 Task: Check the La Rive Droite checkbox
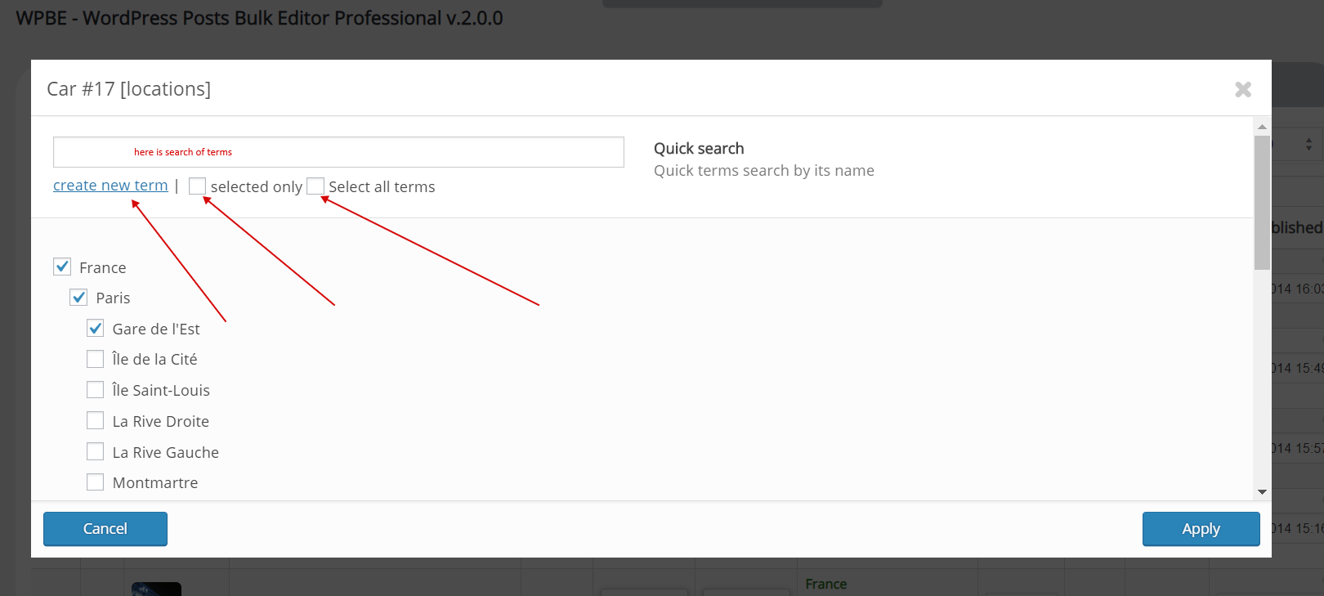96,421
